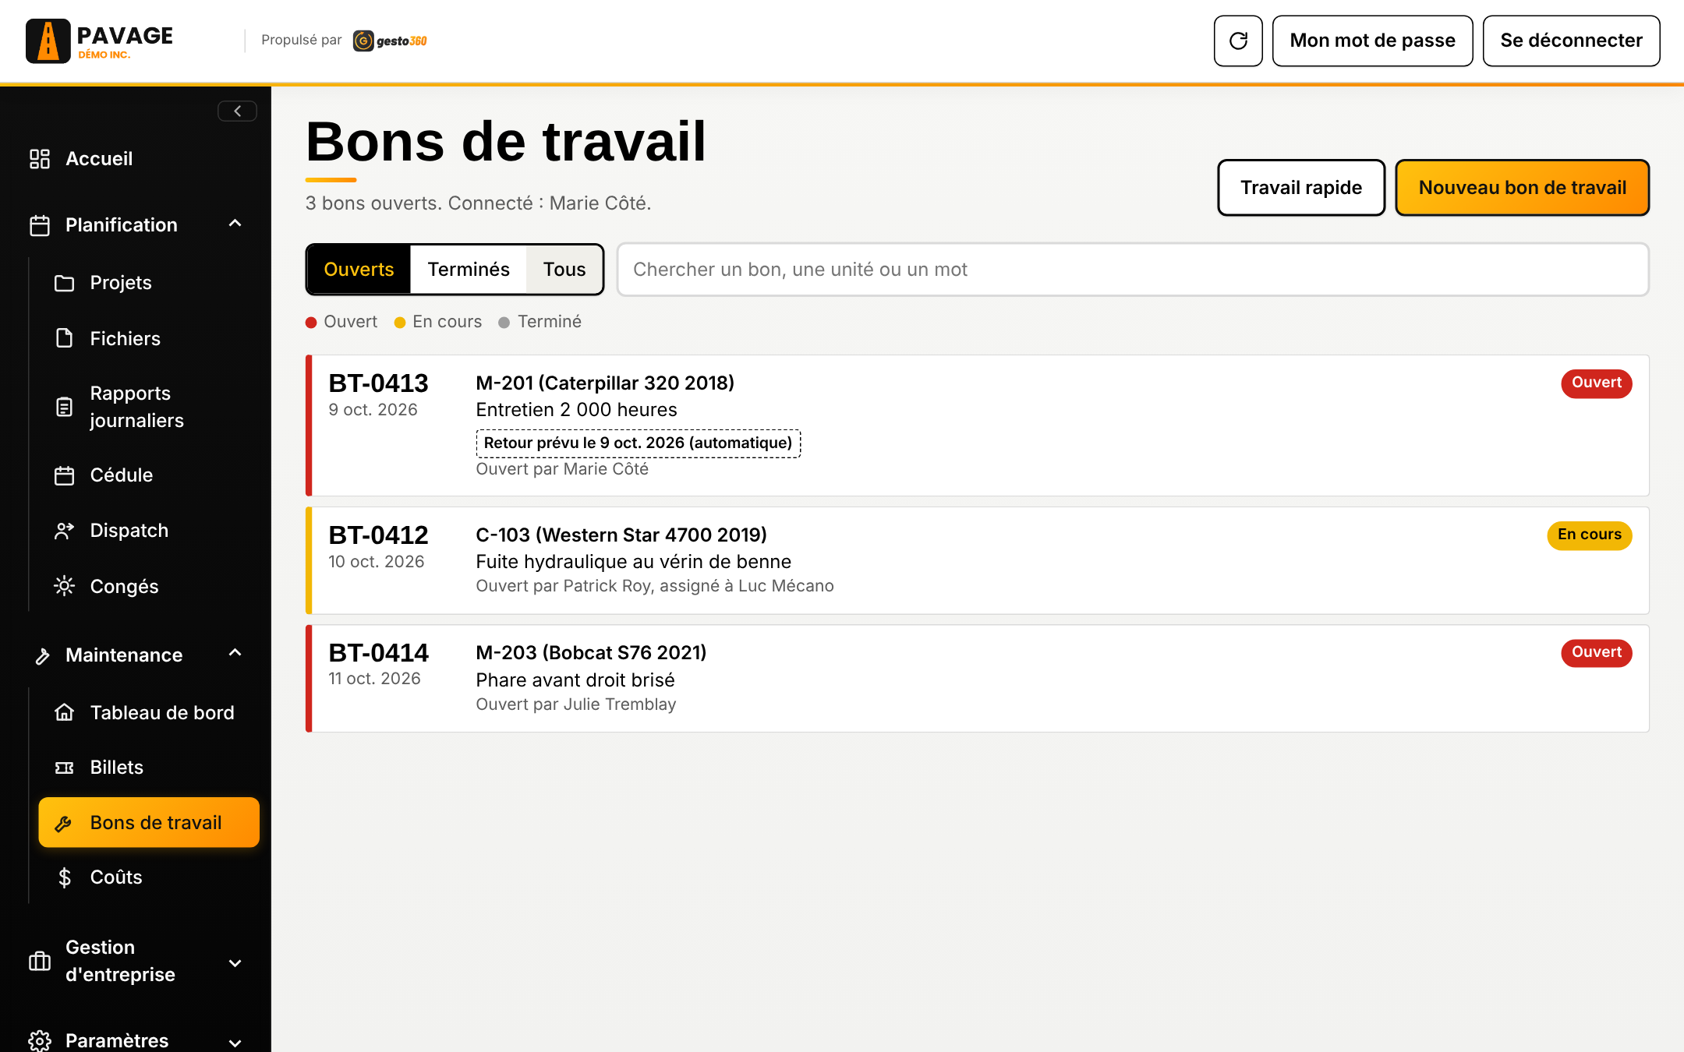This screenshot has height=1052, width=1684.
Task: Select the Ouverts filter tab
Action: (x=359, y=270)
